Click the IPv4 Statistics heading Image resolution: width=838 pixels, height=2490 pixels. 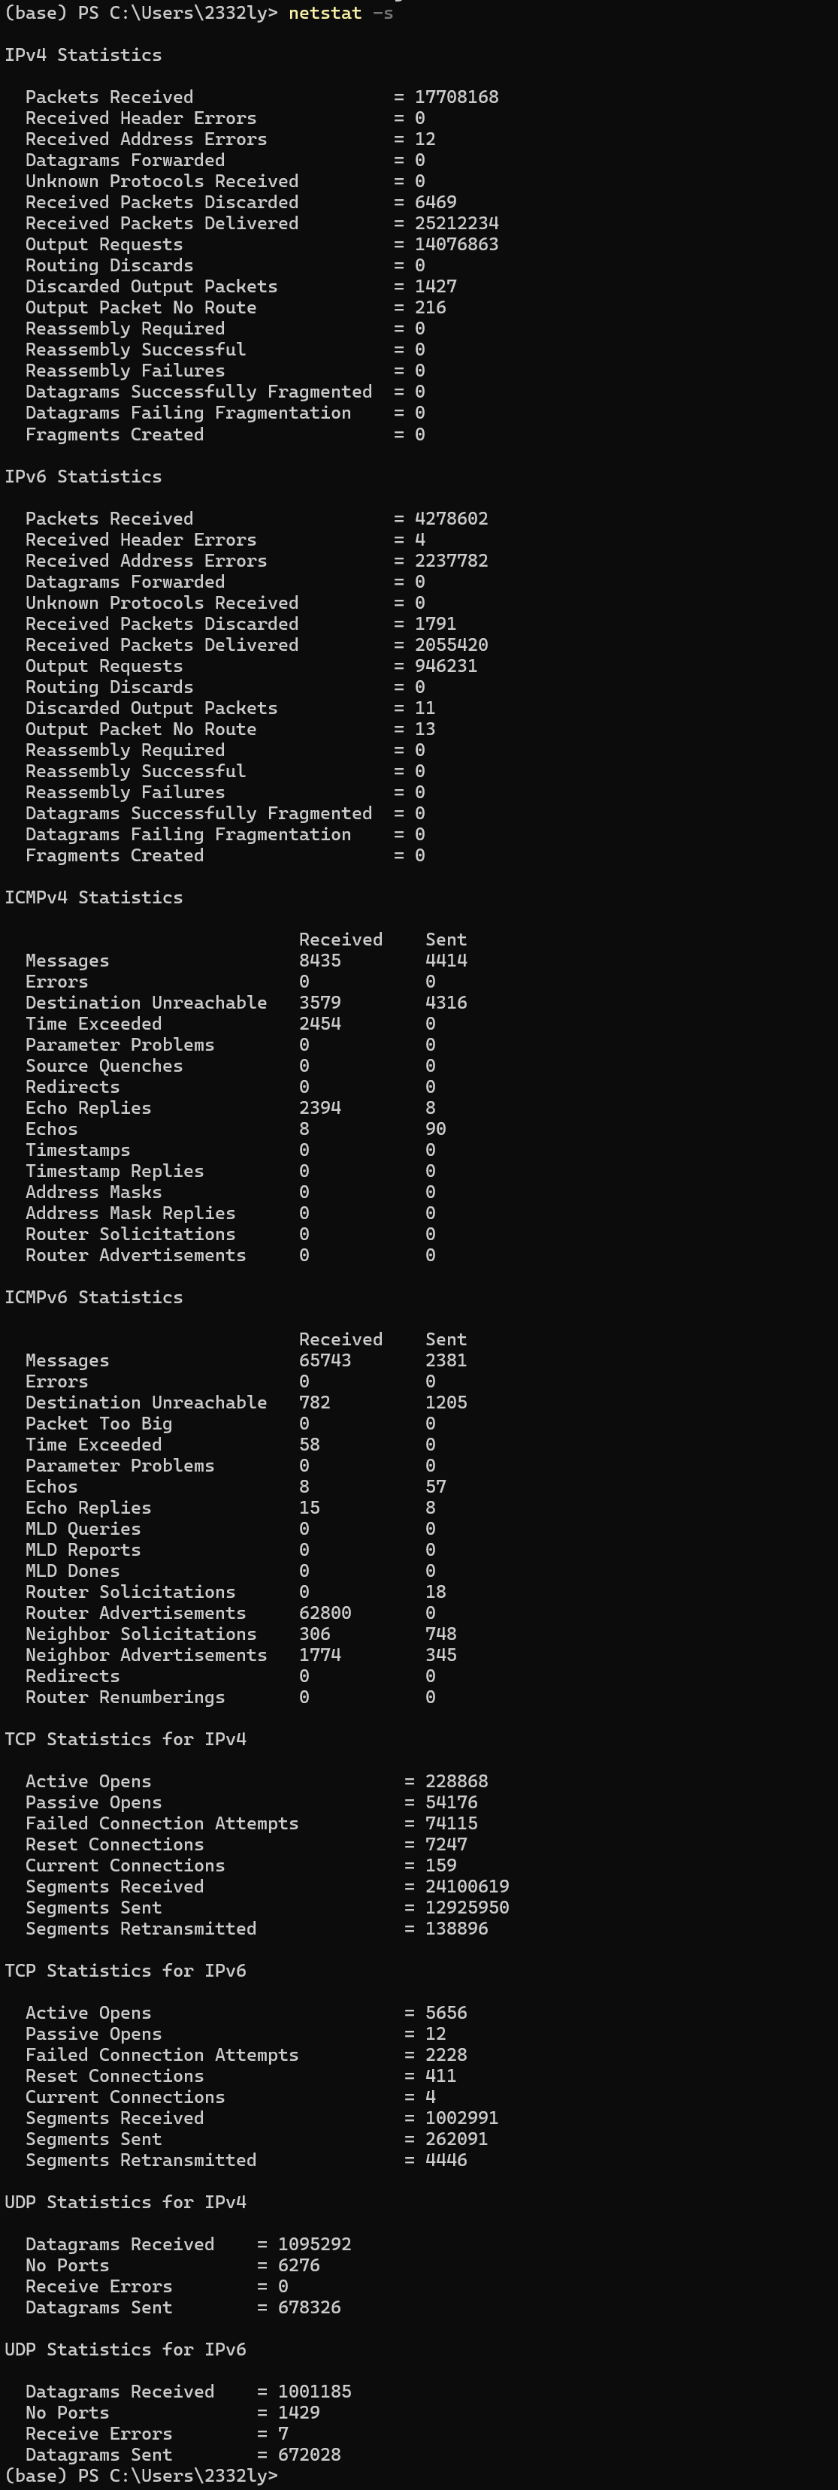[x=83, y=55]
